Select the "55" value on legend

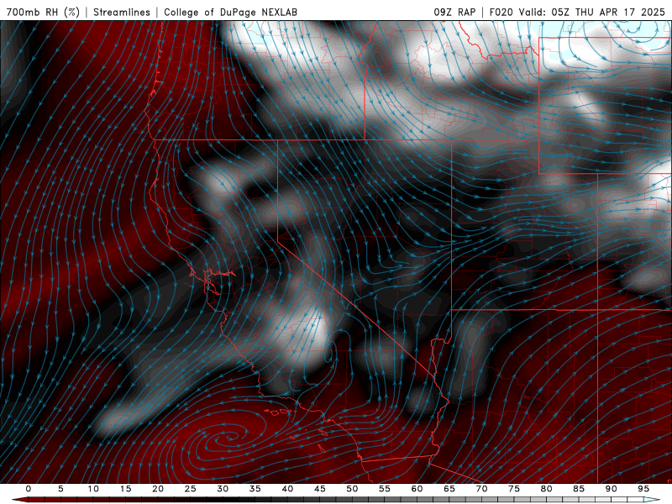click(385, 489)
